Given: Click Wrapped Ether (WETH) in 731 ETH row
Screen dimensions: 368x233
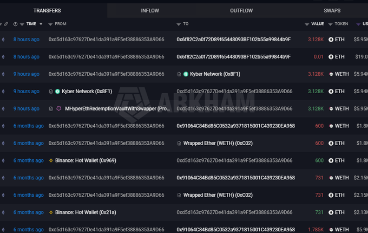Looking at the screenshot, I should pyautogui.click(x=218, y=195).
